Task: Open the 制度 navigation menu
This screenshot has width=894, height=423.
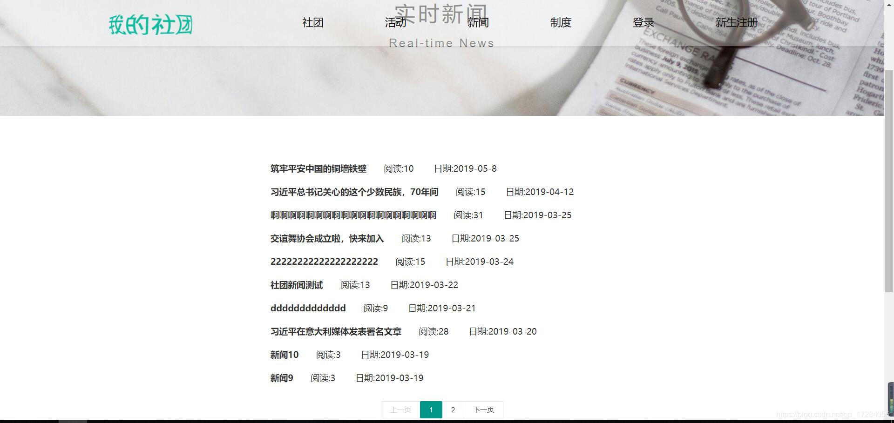Action: 561,22
